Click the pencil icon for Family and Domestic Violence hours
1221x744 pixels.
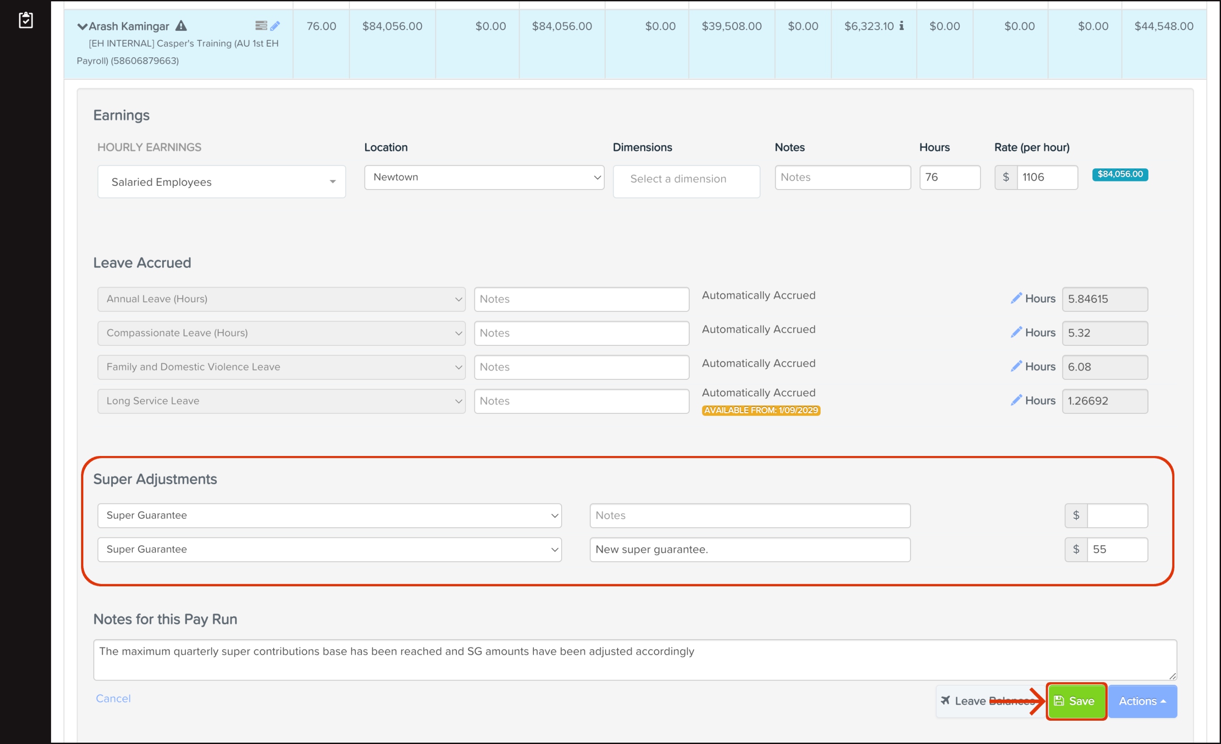pos(1016,367)
